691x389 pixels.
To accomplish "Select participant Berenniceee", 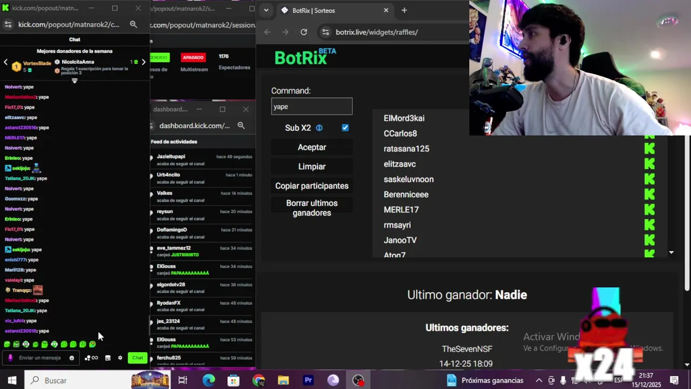I will point(406,194).
